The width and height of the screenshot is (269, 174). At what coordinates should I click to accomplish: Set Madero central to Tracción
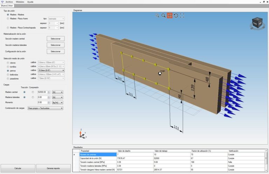[25, 92]
